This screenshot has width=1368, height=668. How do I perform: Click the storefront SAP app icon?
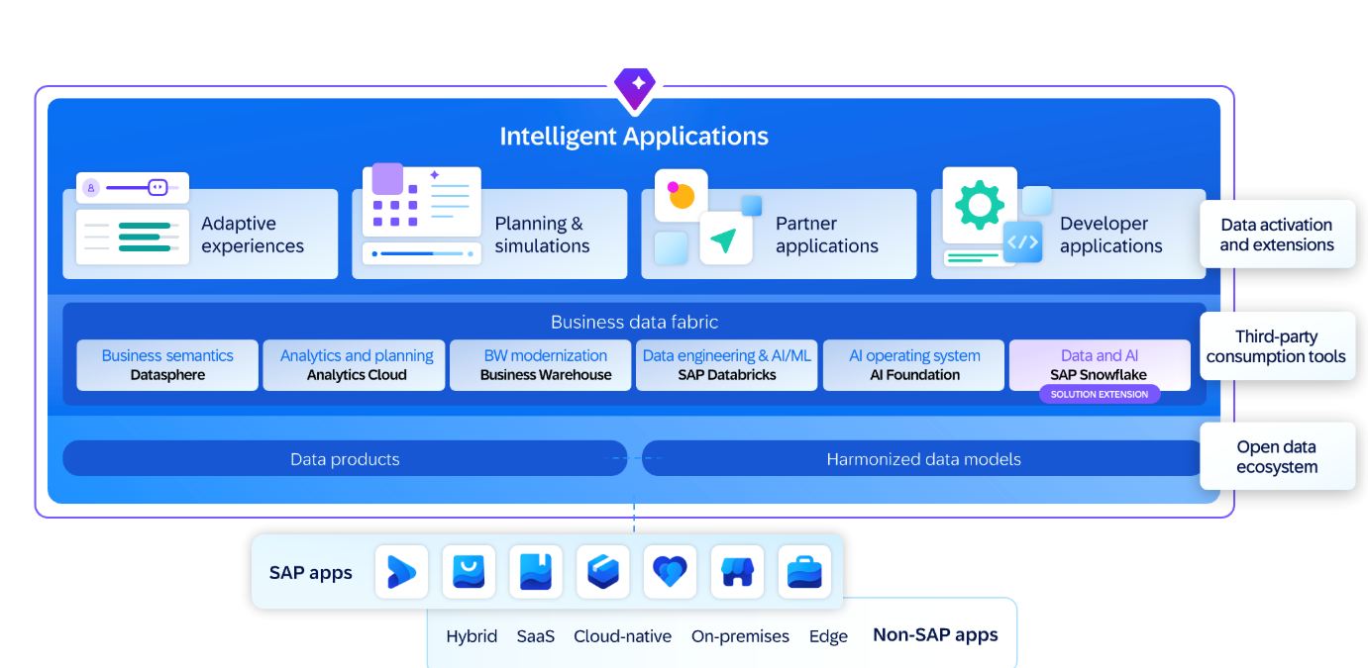(737, 572)
